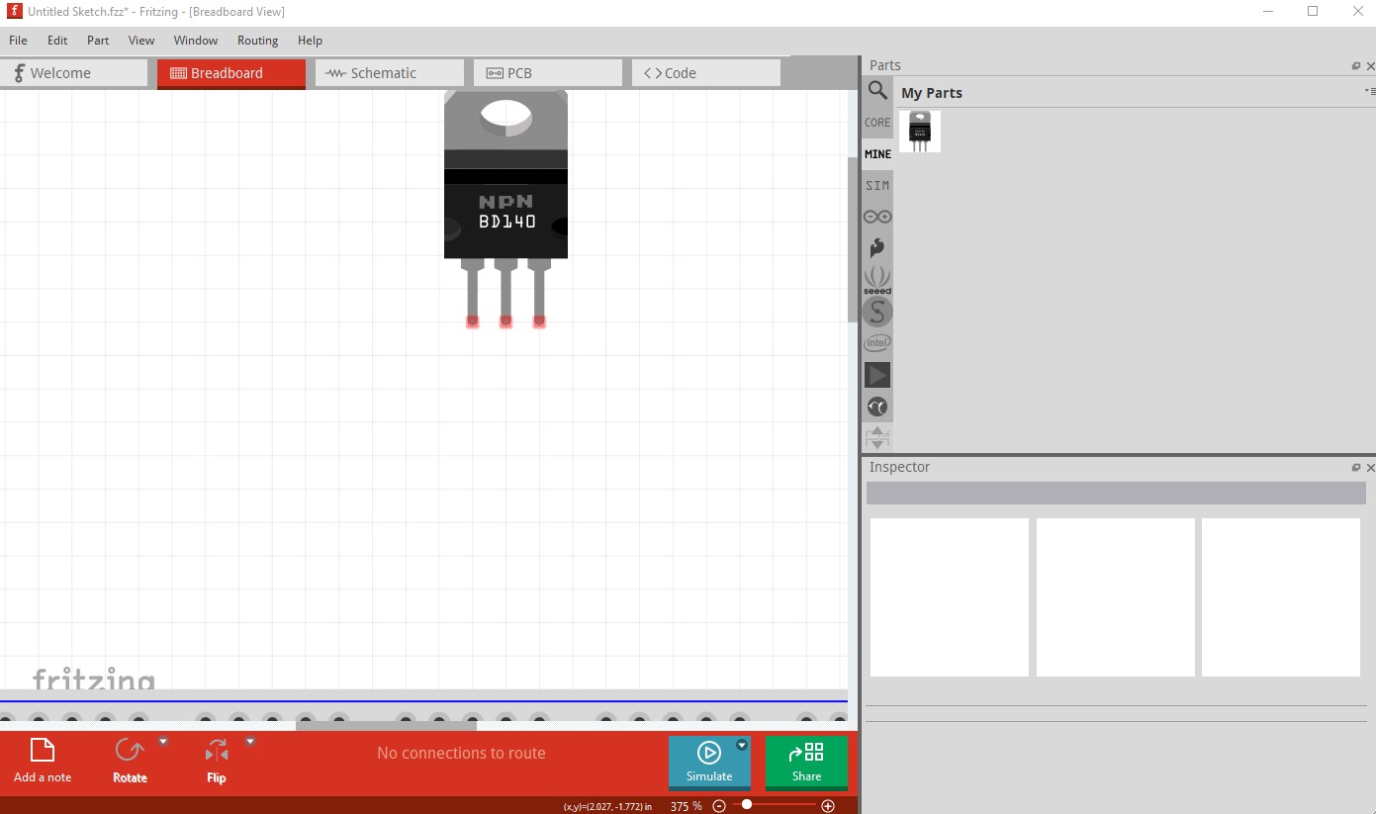Open the Seeed parts bin

click(x=877, y=280)
